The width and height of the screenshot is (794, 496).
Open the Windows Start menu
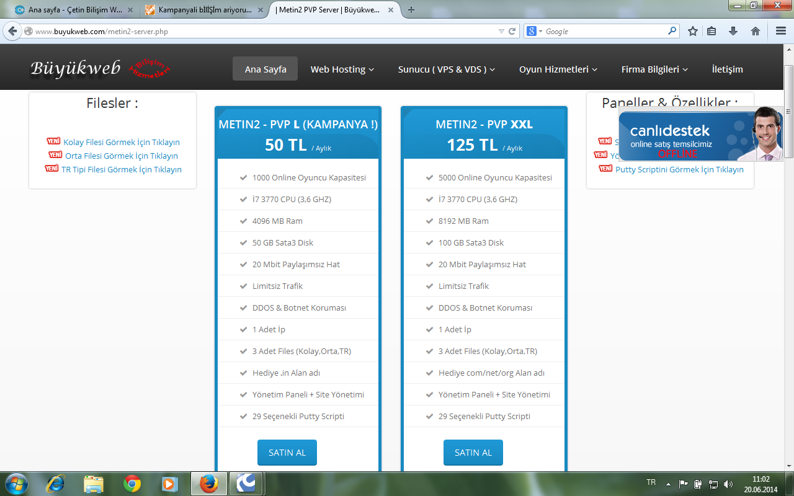pyautogui.click(x=16, y=483)
